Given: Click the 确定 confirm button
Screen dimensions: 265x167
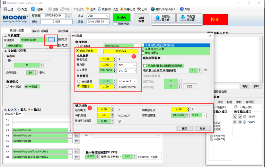Looking at the screenshot, I should (x=184, y=128).
